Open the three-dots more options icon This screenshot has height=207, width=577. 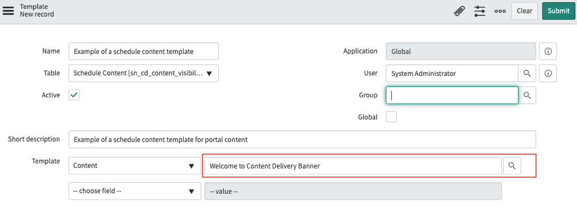[x=500, y=11]
